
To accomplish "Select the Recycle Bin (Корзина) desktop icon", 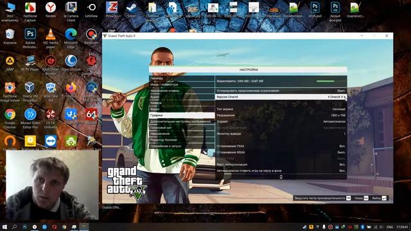I will [10, 37].
